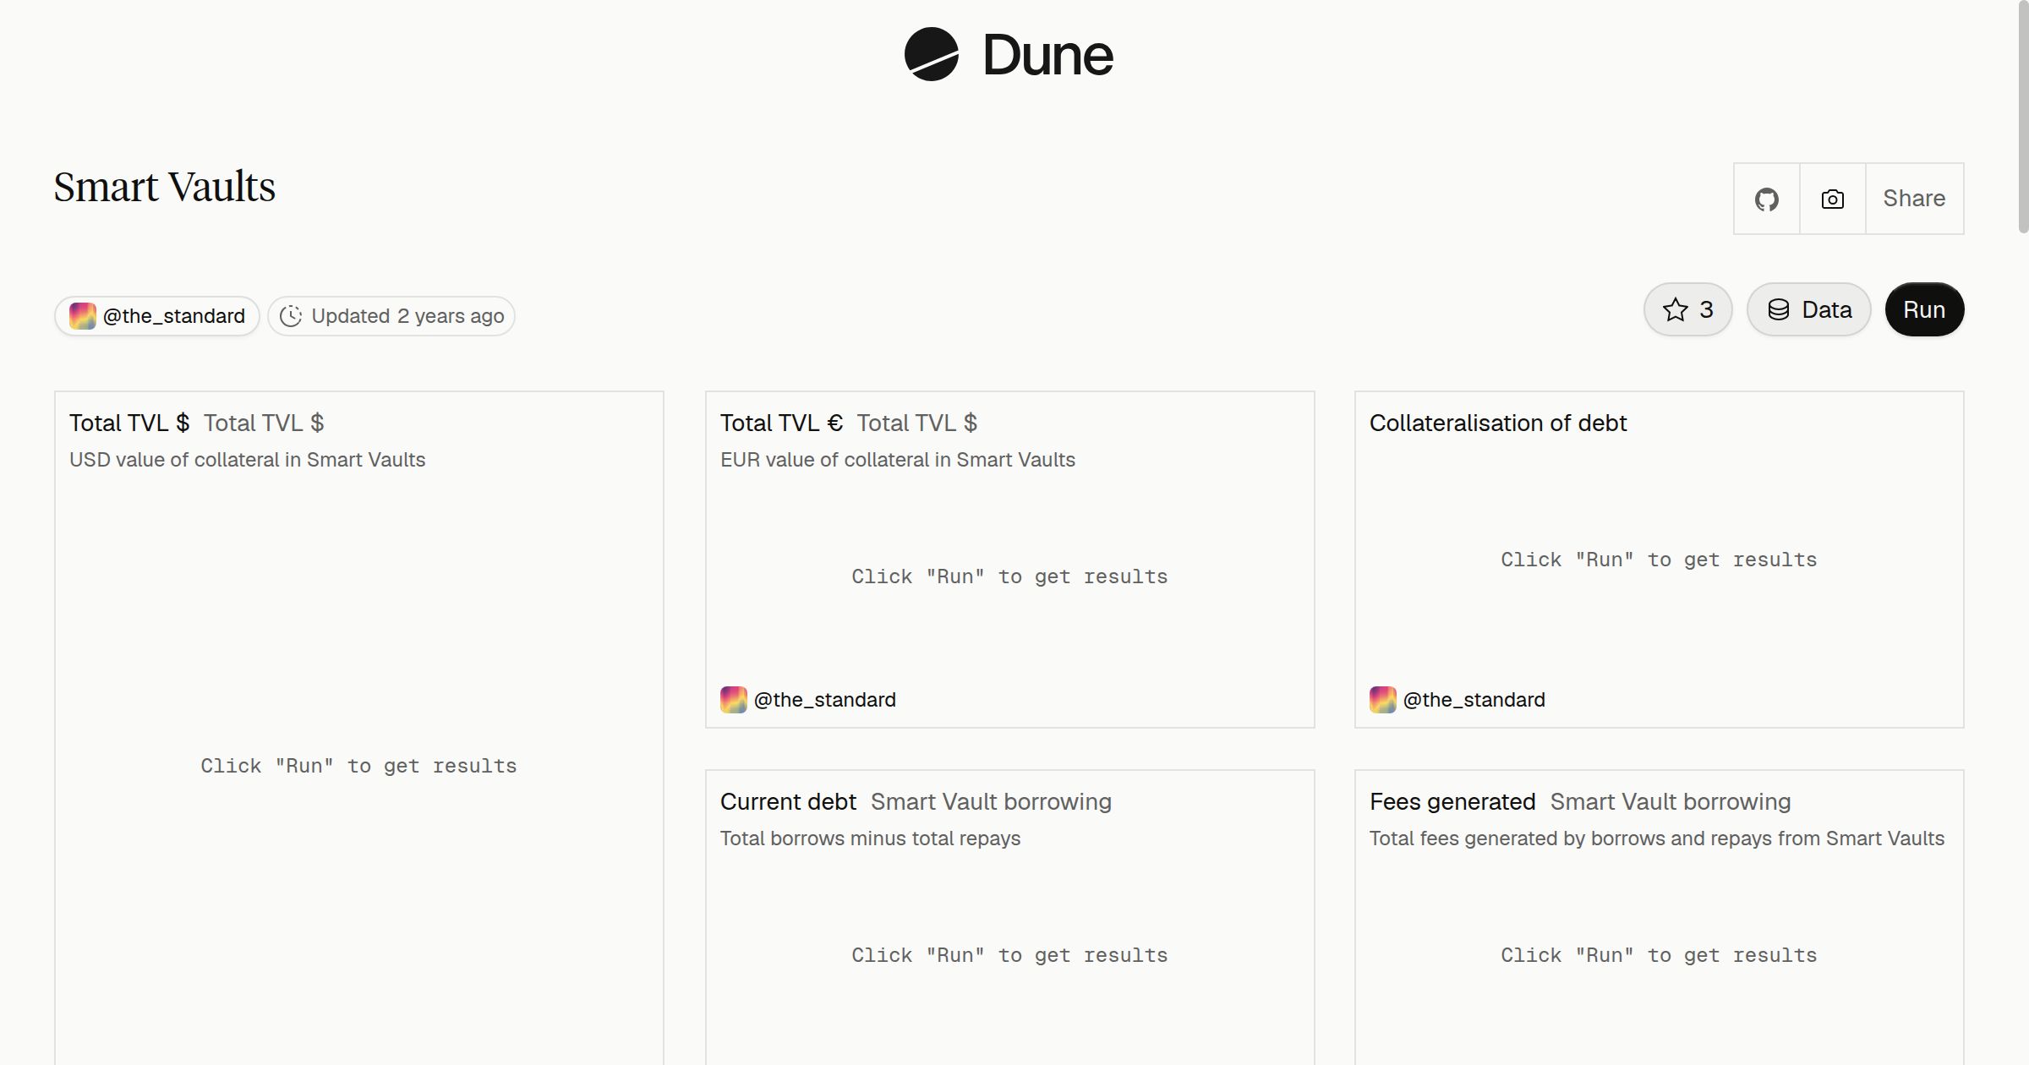Take a dashboard screenshot with camera icon
The image size is (2029, 1065).
pyautogui.click(x=1832, y=199)
